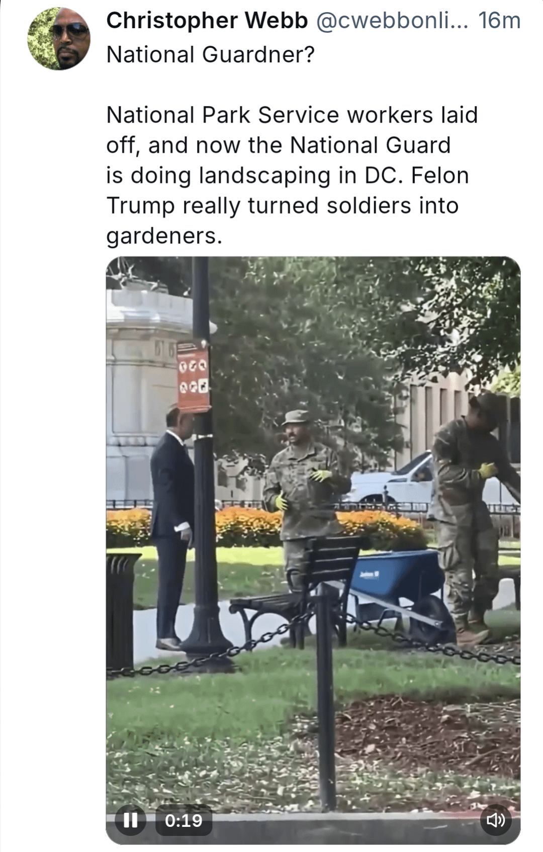Click the man in the suit in the video
The width and height of the screenshot is (543, 852).
click(x=172, y=528)
